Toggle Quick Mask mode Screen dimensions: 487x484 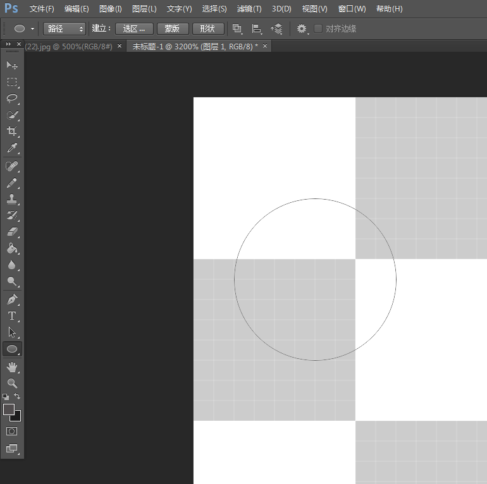coord(12,432)
